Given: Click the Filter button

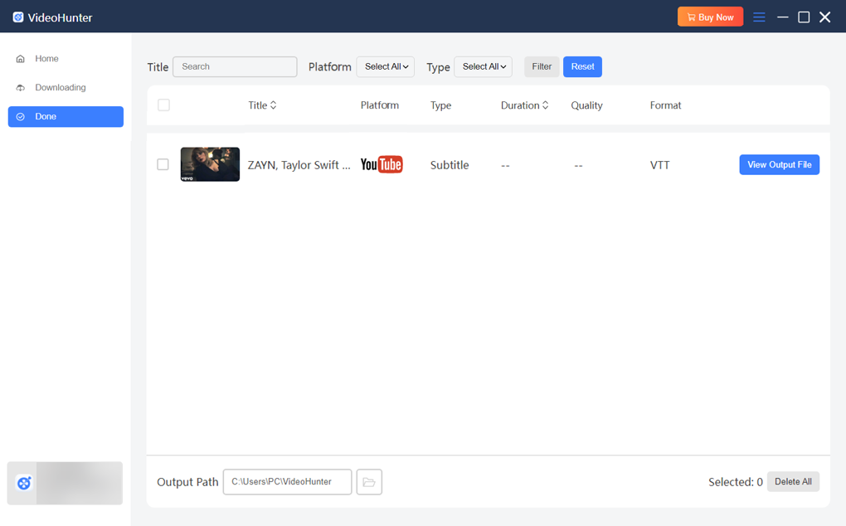Looking at the screenshot, I should [542, 67].
